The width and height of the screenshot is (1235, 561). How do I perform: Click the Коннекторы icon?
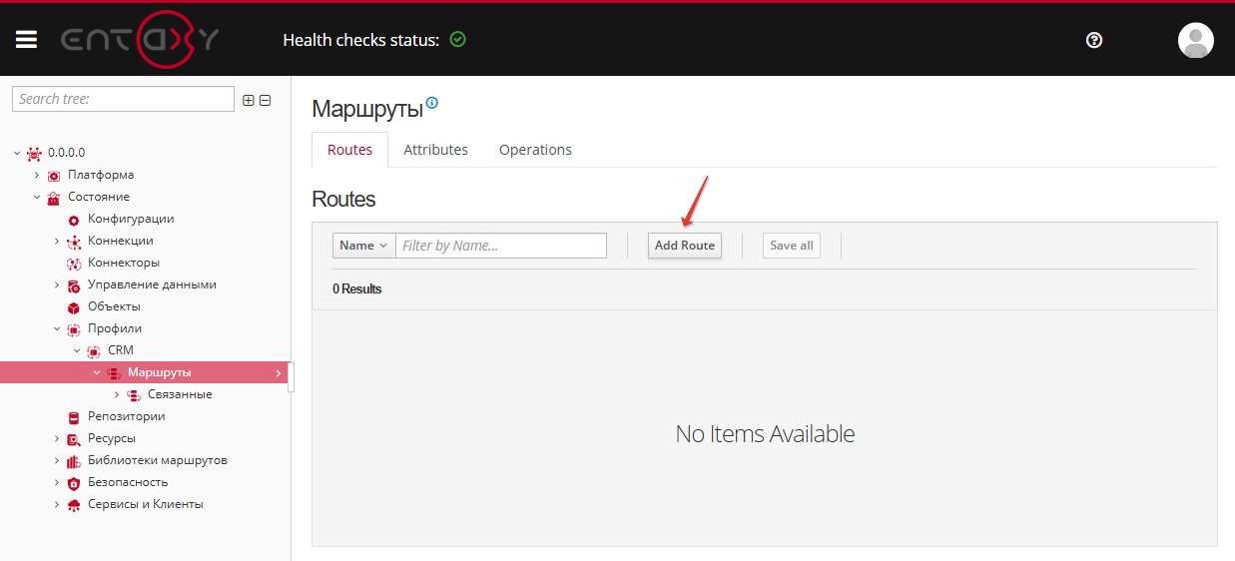73,264
